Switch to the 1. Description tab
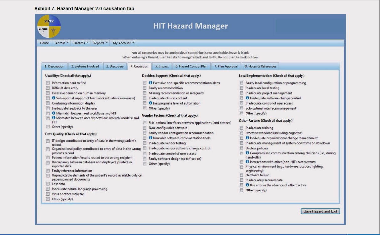 pyautogui.click(x=55, y=66)
